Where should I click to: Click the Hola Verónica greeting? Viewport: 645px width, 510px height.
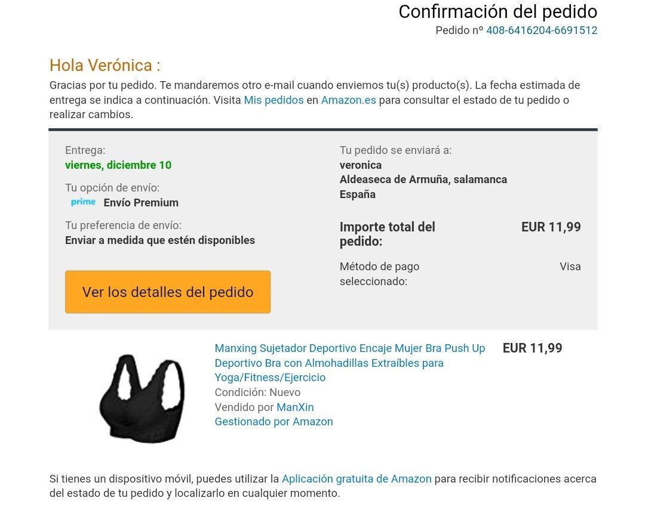pyautogui.click(x=105, y=66)
